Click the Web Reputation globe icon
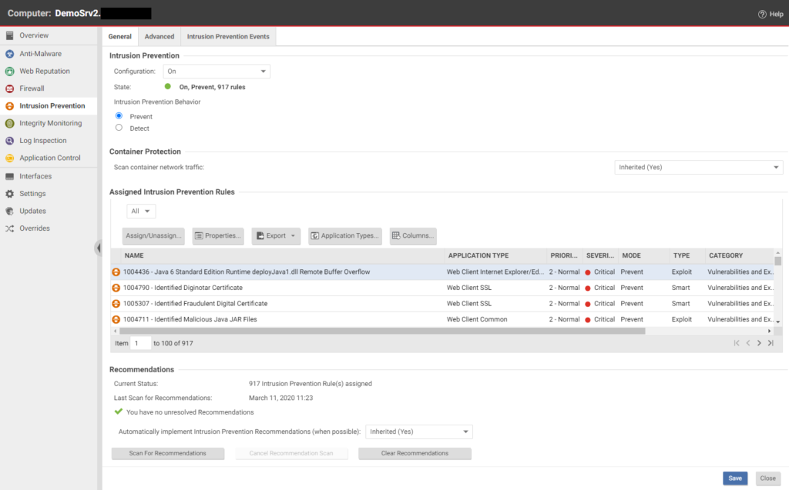The image size is (789, 490). click(9, 72)
